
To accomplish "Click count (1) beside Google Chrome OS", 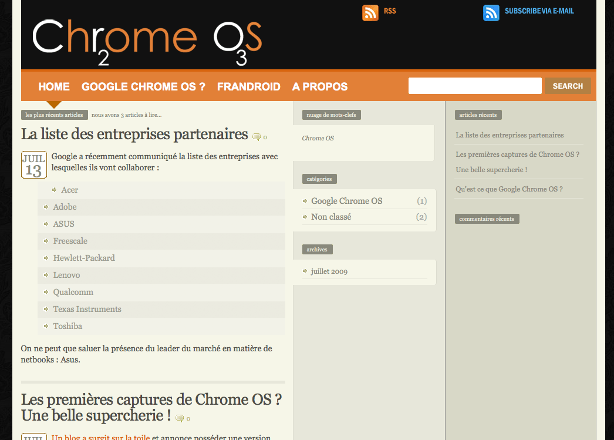I will tap(421, 201).
